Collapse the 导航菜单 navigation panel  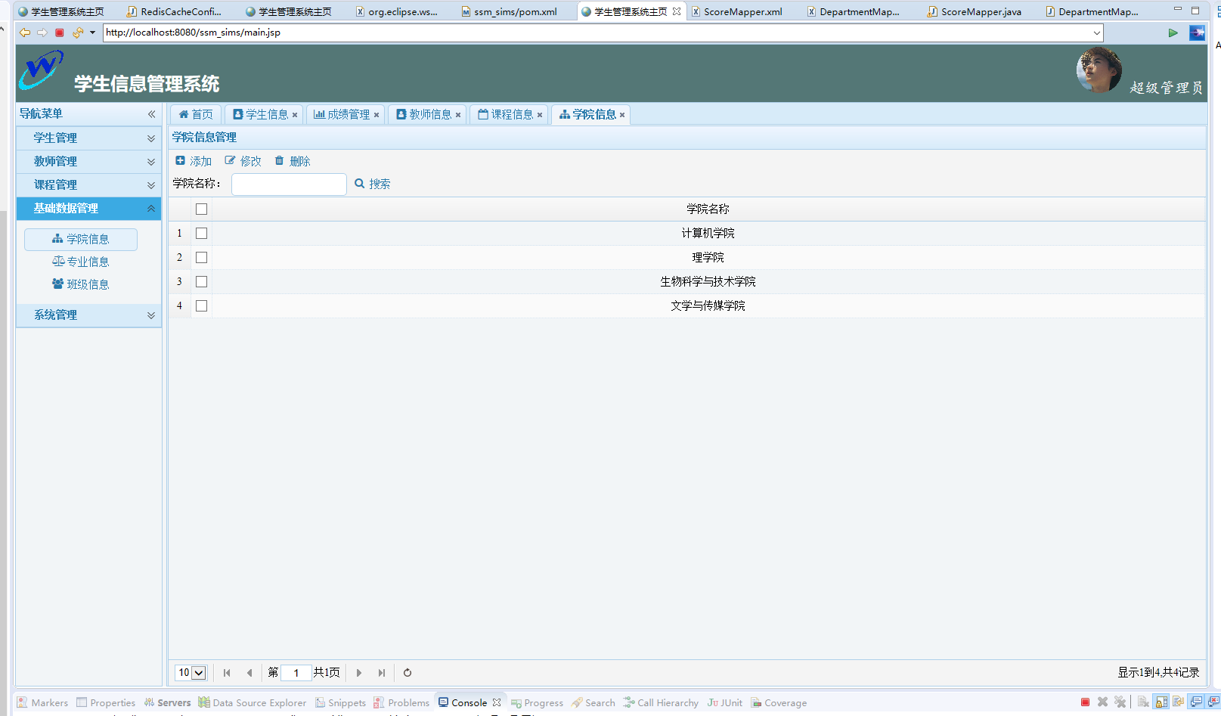151,114
